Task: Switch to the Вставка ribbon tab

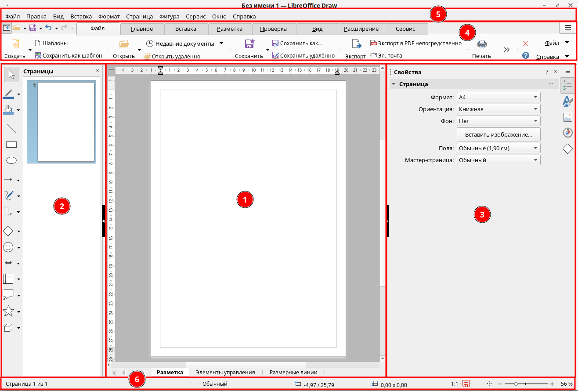Action: point(186,29)
